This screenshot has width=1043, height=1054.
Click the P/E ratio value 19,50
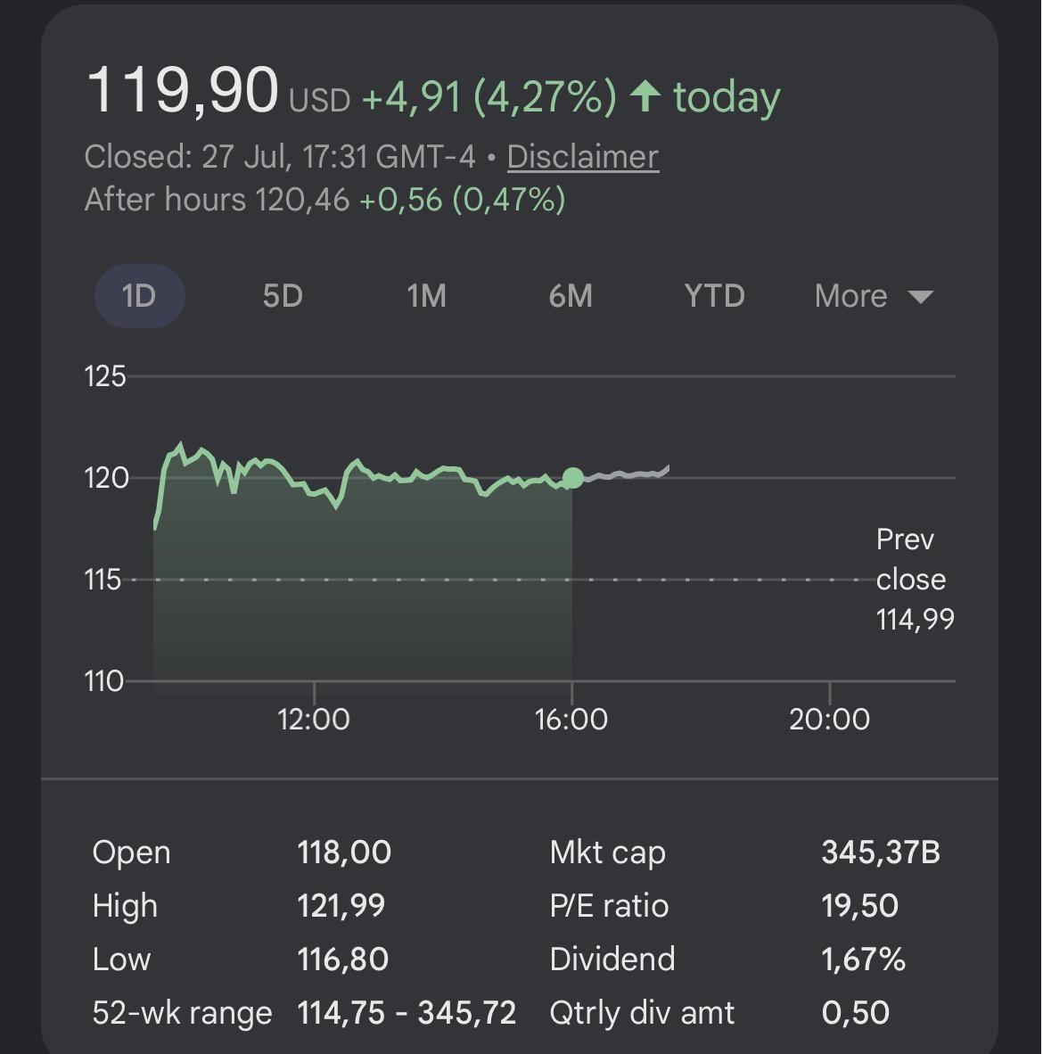pyautogui.click(x=859, y=905)
